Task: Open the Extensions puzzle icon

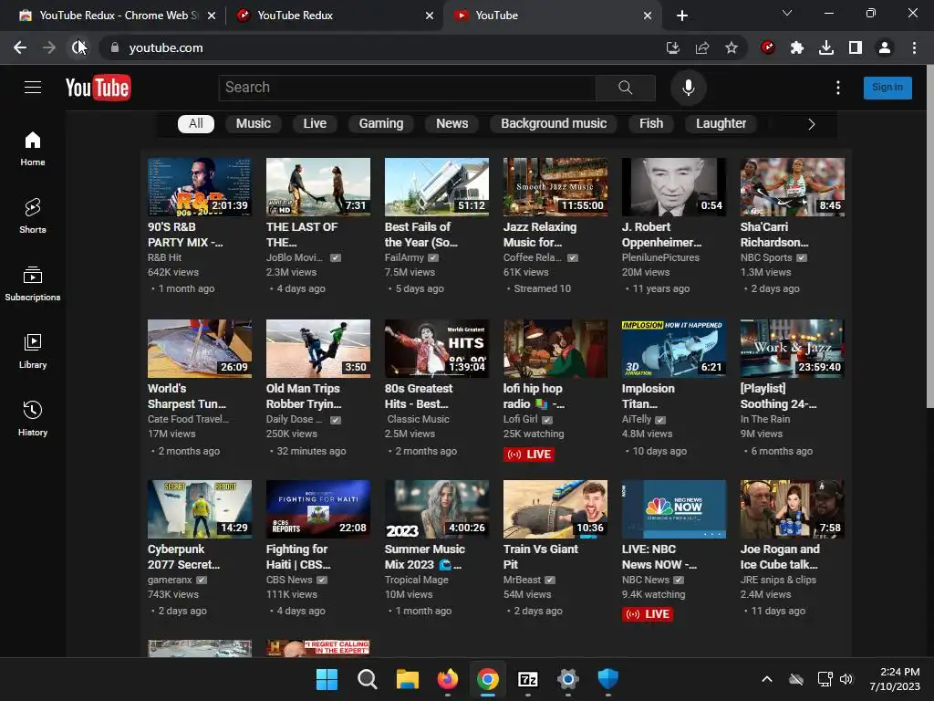Action: (x=797, y=47)
